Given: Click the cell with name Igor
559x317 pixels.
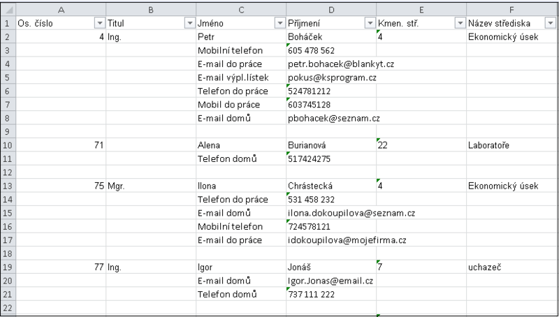Looking at the screenshot, I should (x=241, y=267).
